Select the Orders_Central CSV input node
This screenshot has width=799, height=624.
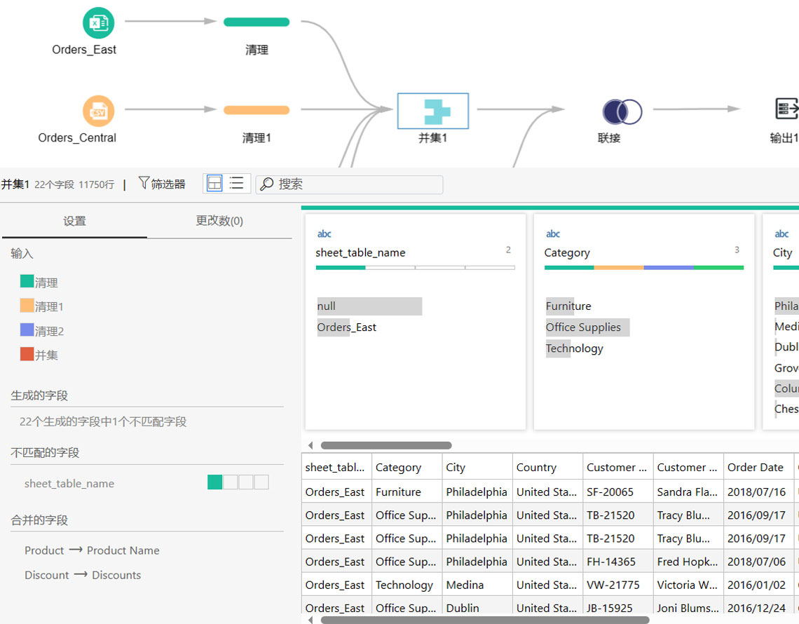point(98,111)
